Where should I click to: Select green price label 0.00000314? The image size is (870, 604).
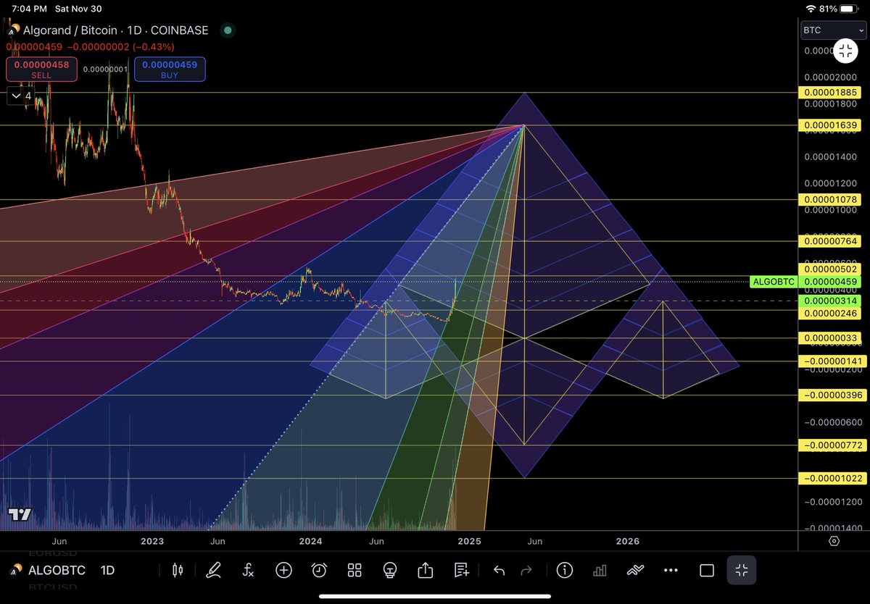829,301
